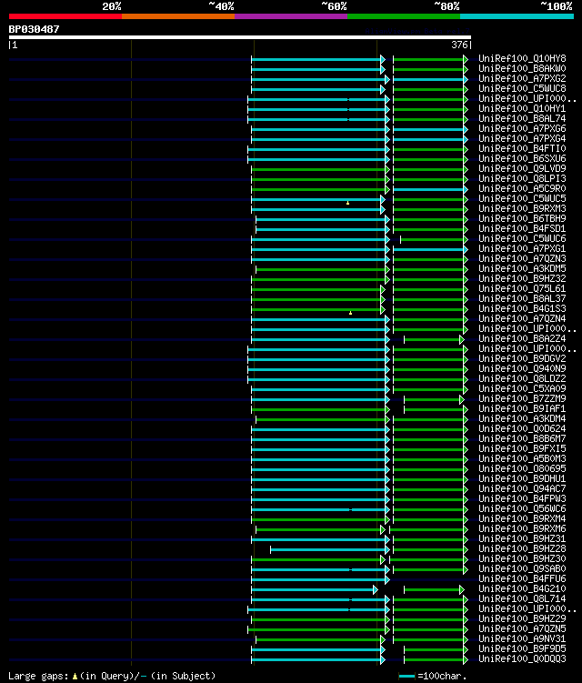Select the UniRef100_Q0D624 label

522,429
